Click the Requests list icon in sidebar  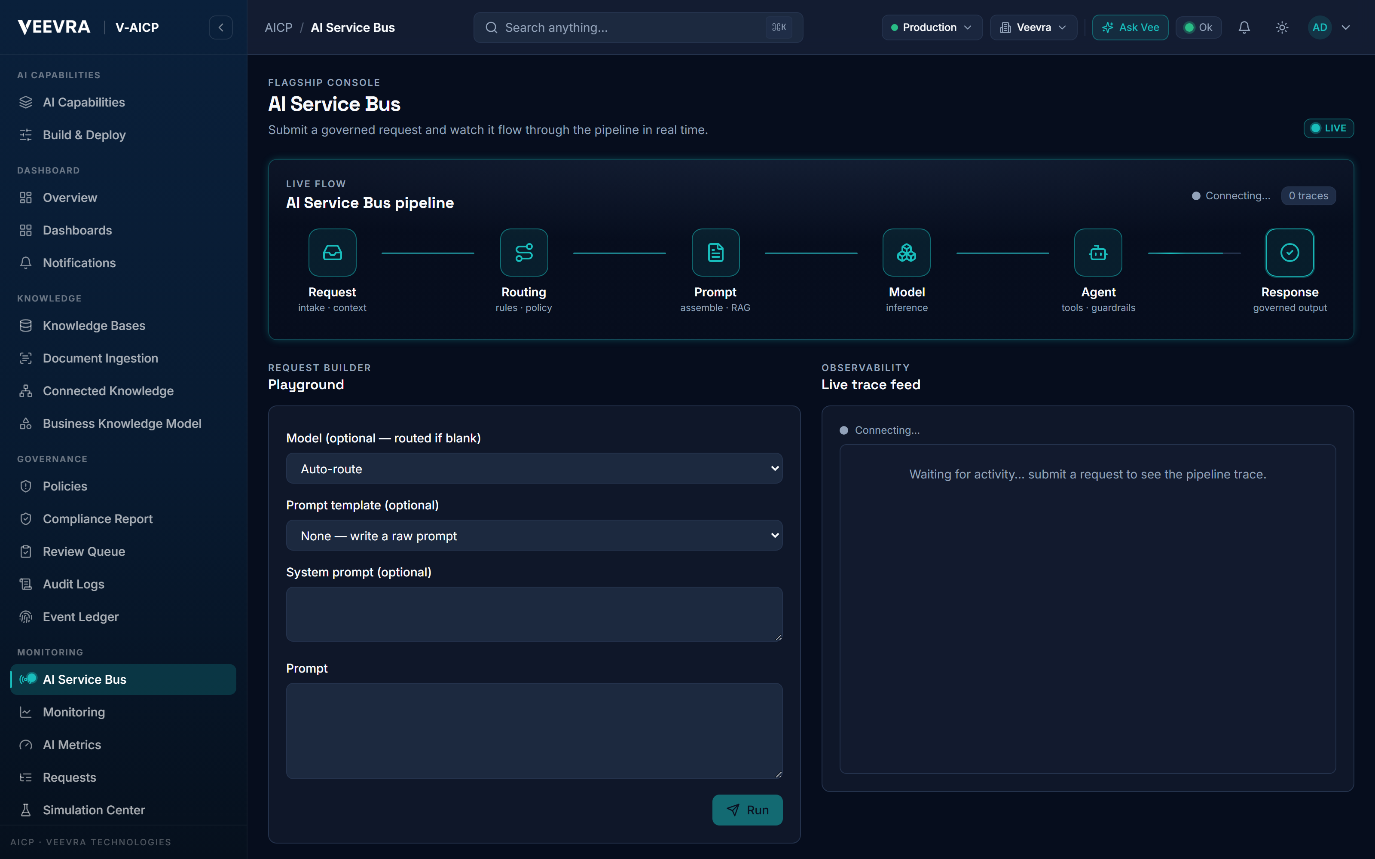(x=26, y=777)
